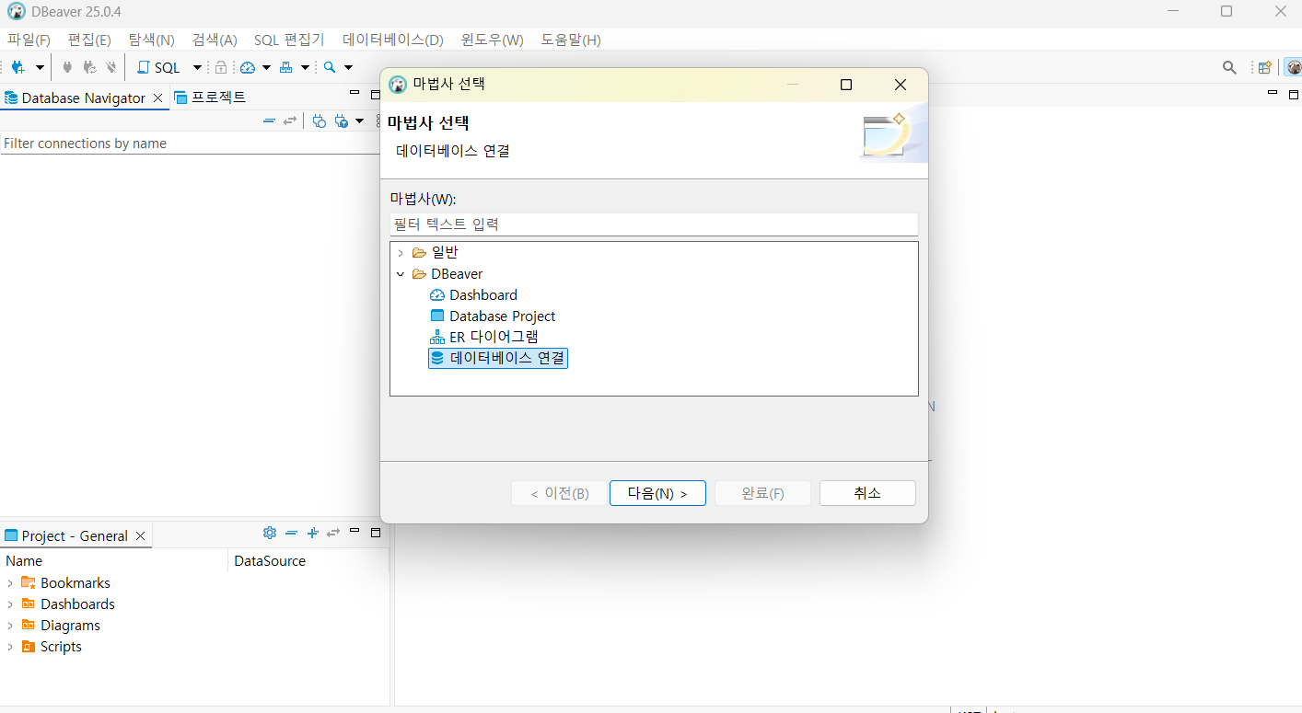The height and width of the screenshot is (713, 1302).
Task: Click the Filter connections by name field
Action: (x=191, y=144)
